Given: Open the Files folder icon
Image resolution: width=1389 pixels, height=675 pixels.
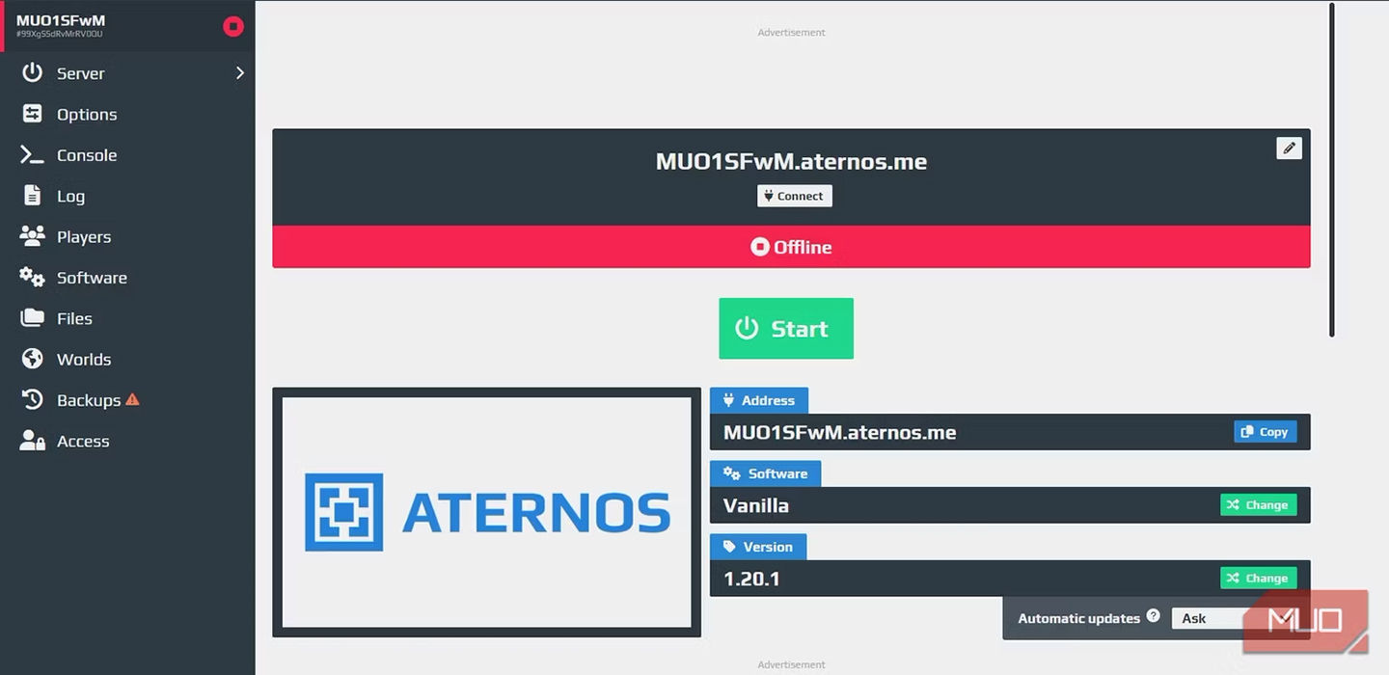Looking at the screenshot, I should click(x=33, y=318).
